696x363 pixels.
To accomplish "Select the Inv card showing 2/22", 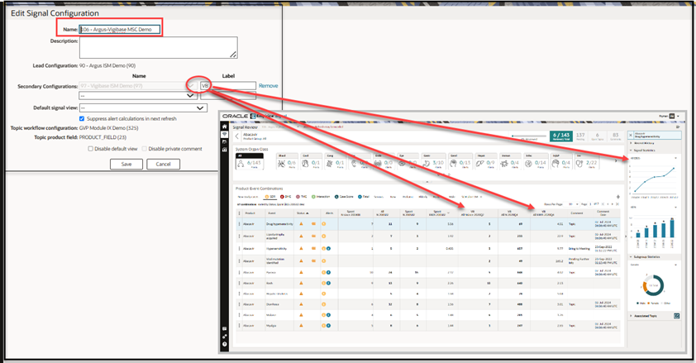I will coord(586,161).
